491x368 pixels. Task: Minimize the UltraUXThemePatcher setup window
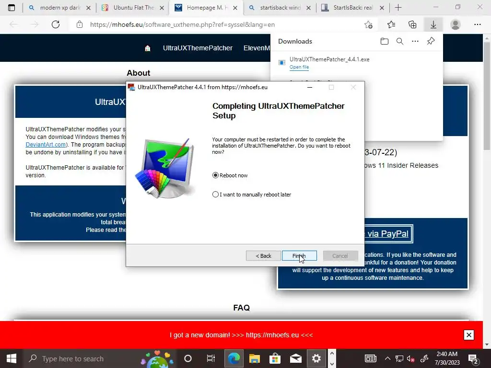[x=310, y=87]
